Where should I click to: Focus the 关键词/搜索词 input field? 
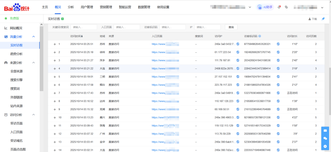tap(84, 27)
